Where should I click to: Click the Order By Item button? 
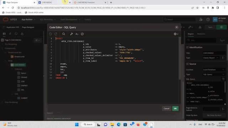pyautogui.click(x=214, y=115)
